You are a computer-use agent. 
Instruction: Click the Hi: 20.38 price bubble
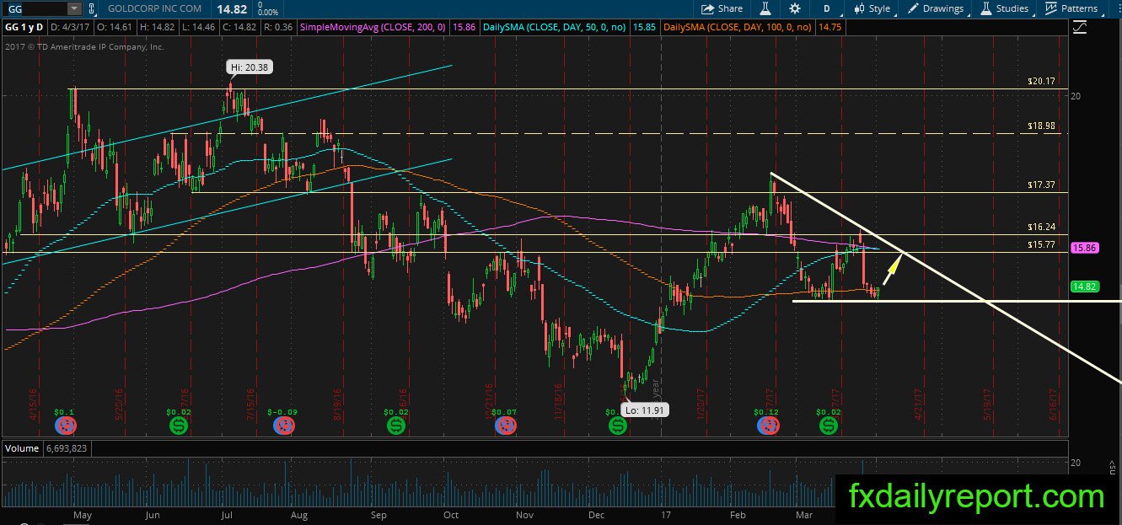pos(249,67)
